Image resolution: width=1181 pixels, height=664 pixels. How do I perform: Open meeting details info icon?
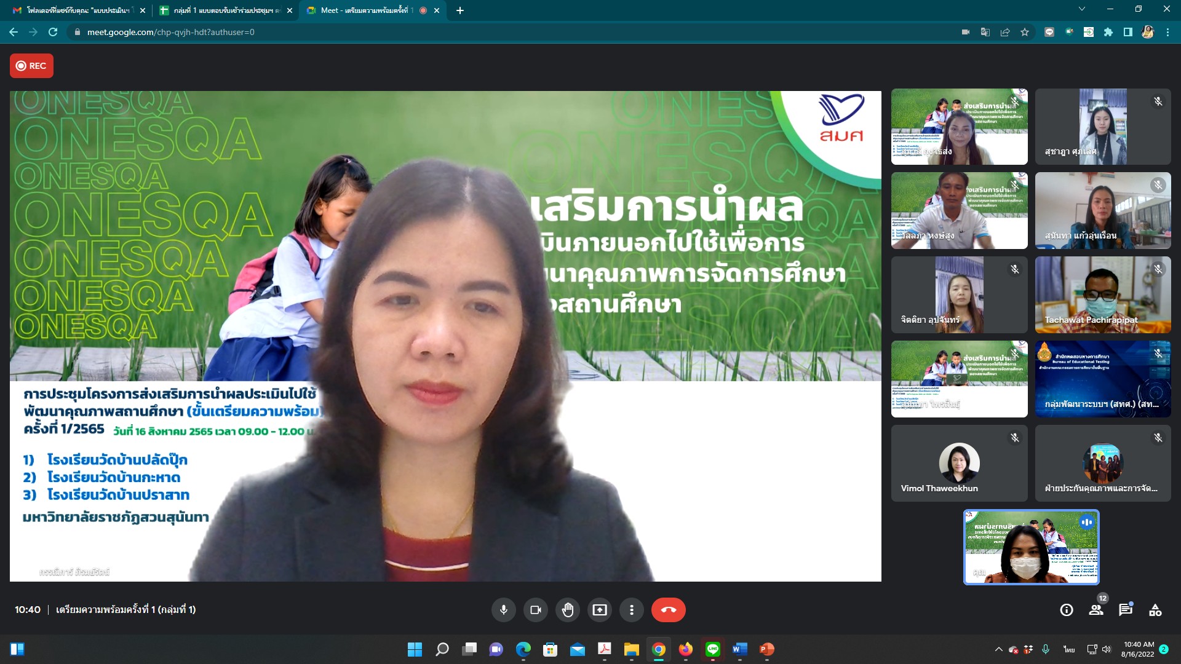1067,610
